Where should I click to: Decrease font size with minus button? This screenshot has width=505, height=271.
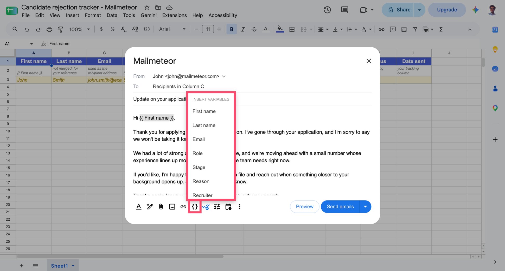click(196, 29)
